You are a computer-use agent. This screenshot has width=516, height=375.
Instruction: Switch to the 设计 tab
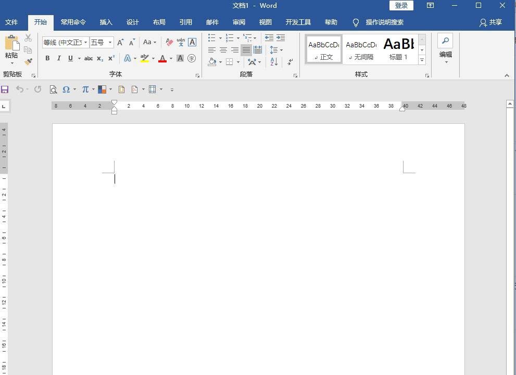[x=133, y=22]
